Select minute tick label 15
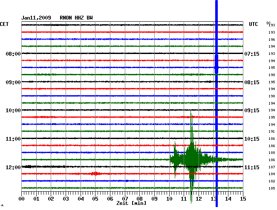The width and height of the screenshot is (277, 210). [243, 199]
